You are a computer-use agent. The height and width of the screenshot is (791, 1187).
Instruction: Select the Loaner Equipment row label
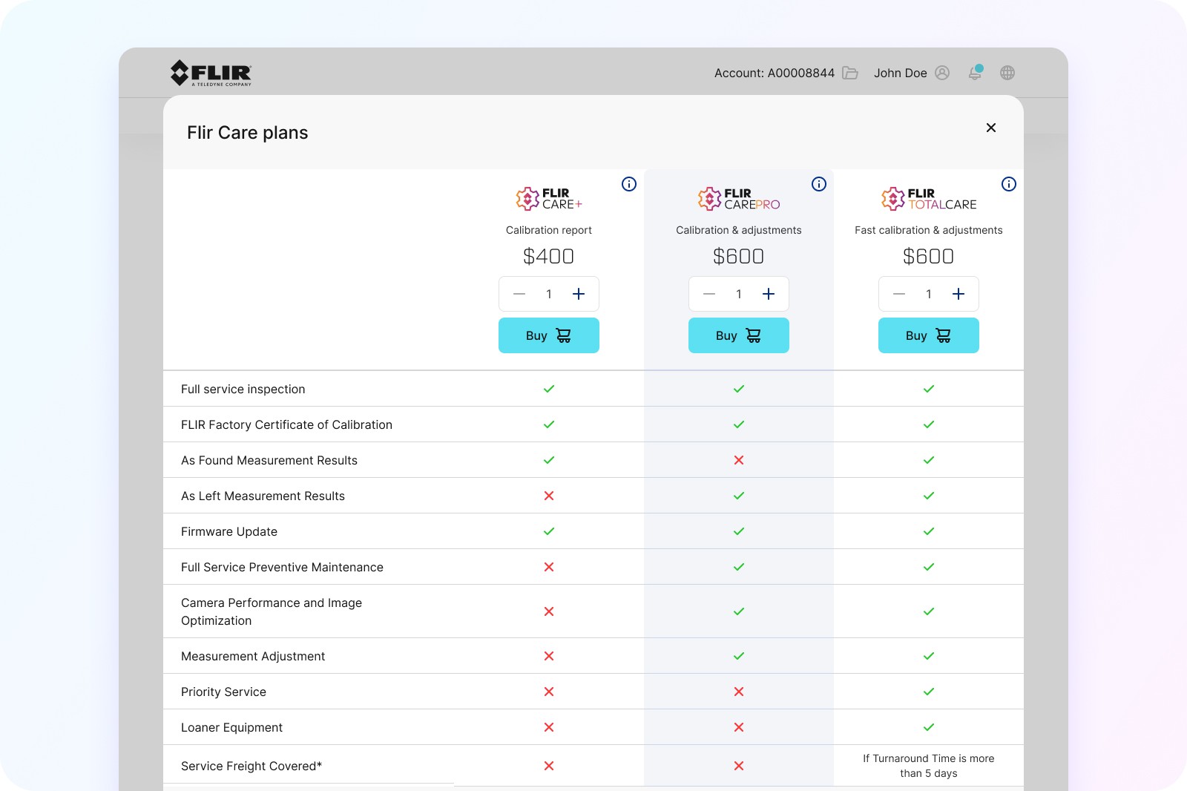pos(231,727)
